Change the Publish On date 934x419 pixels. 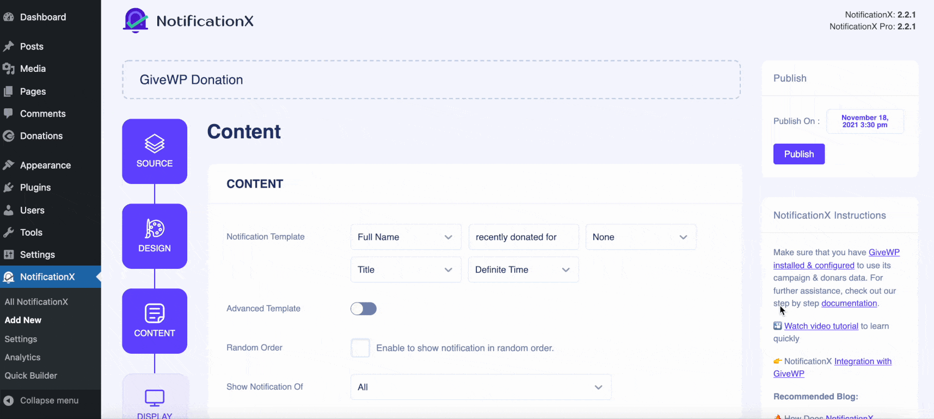(x=865, y=121)
